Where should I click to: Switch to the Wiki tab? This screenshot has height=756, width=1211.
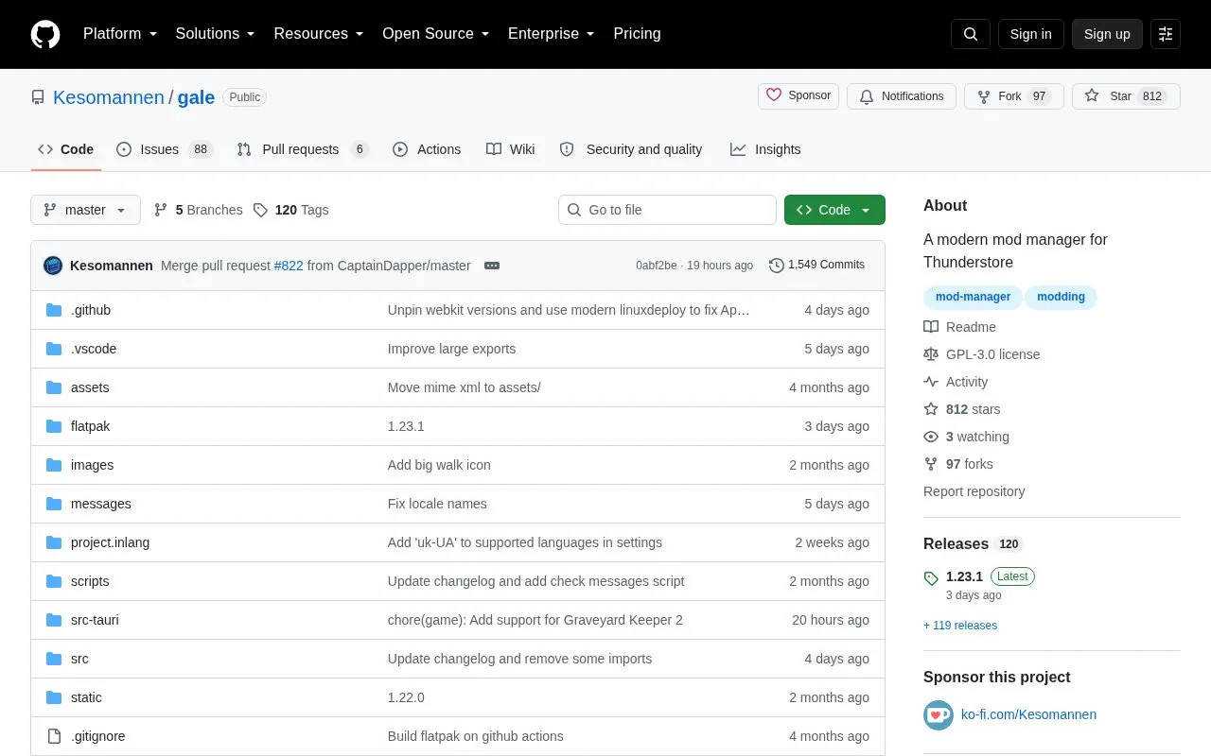point(511,149)
